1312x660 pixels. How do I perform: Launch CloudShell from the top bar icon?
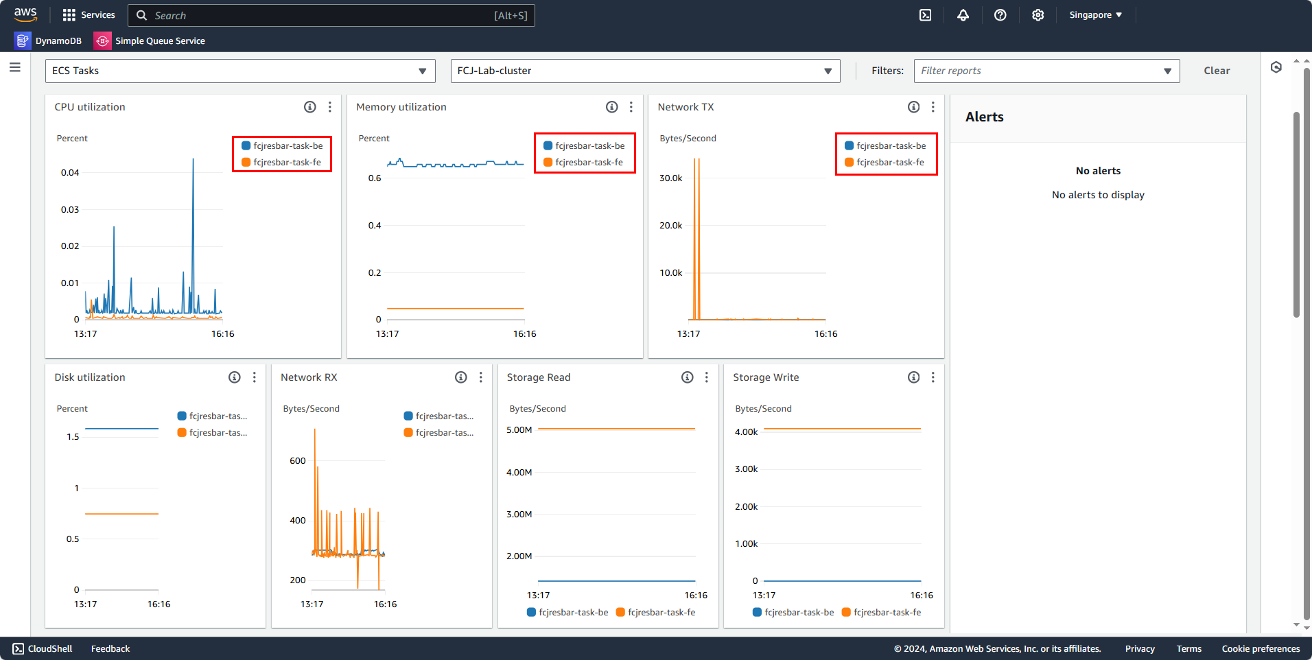[926, 15]
